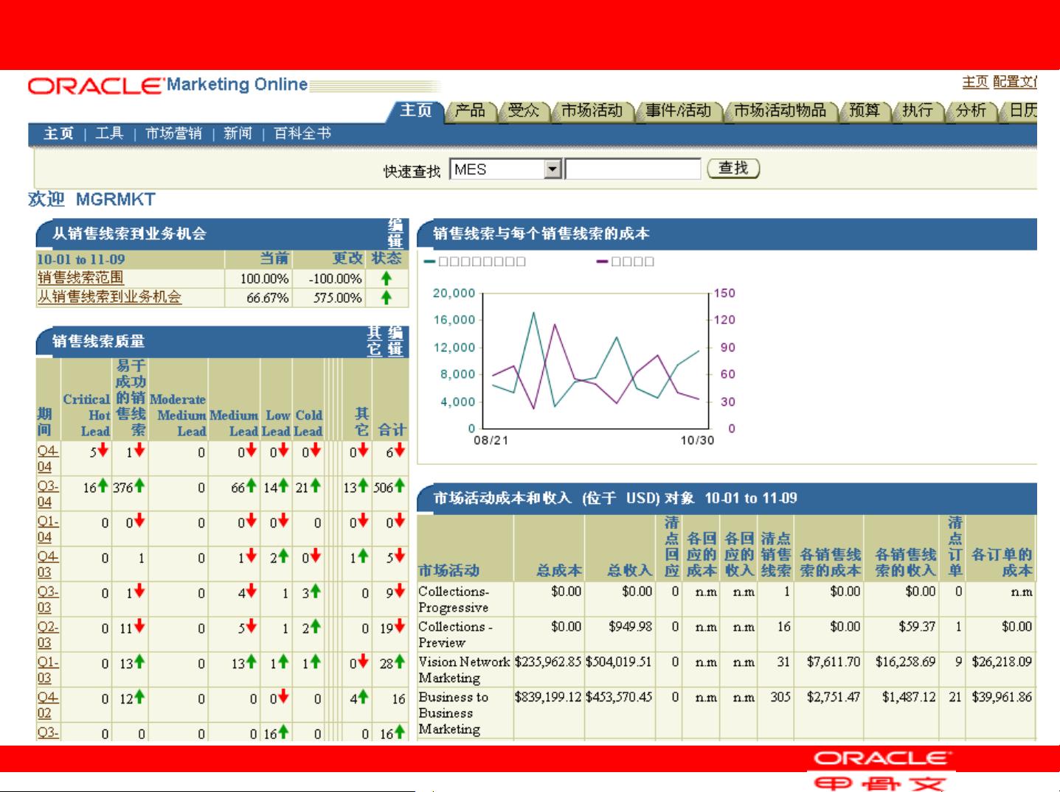This screenshot has height=792, width=1060.
Task: Open the 配置文件 link at top right
Action: [x=1015, y=82]
